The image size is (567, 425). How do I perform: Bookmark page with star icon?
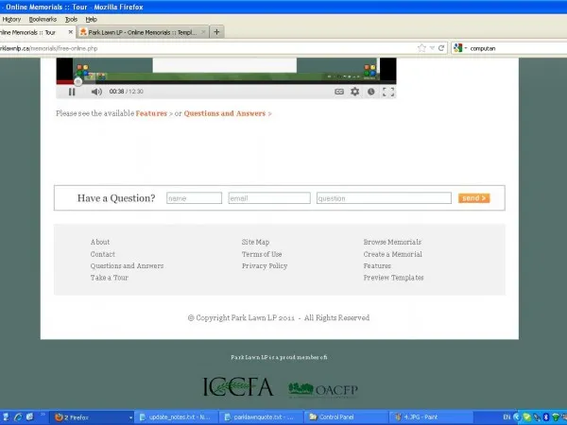tap(421, 47)
